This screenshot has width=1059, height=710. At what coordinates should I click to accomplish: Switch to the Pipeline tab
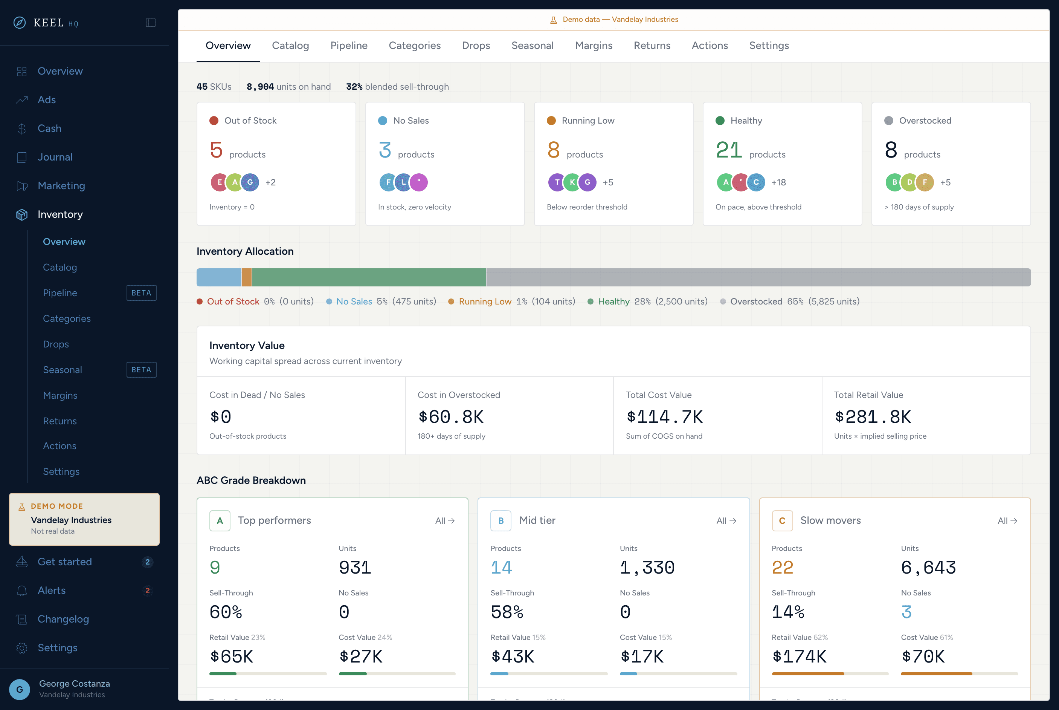tap(349, 46)
